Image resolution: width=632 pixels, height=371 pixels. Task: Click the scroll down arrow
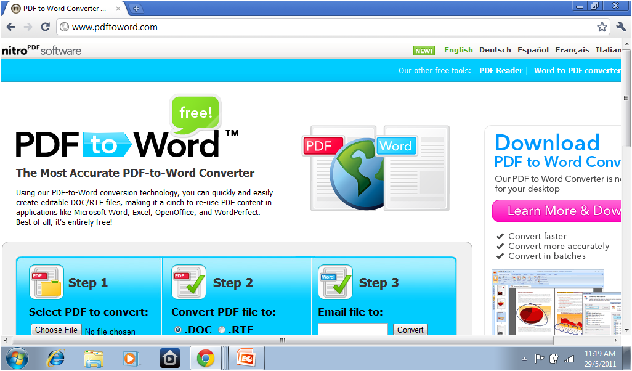point(626,330)
